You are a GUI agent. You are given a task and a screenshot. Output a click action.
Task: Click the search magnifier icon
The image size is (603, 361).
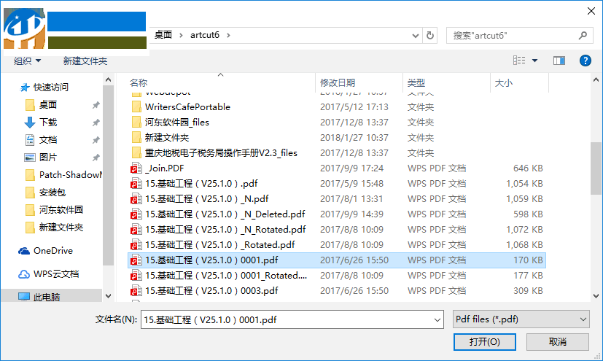583,35
